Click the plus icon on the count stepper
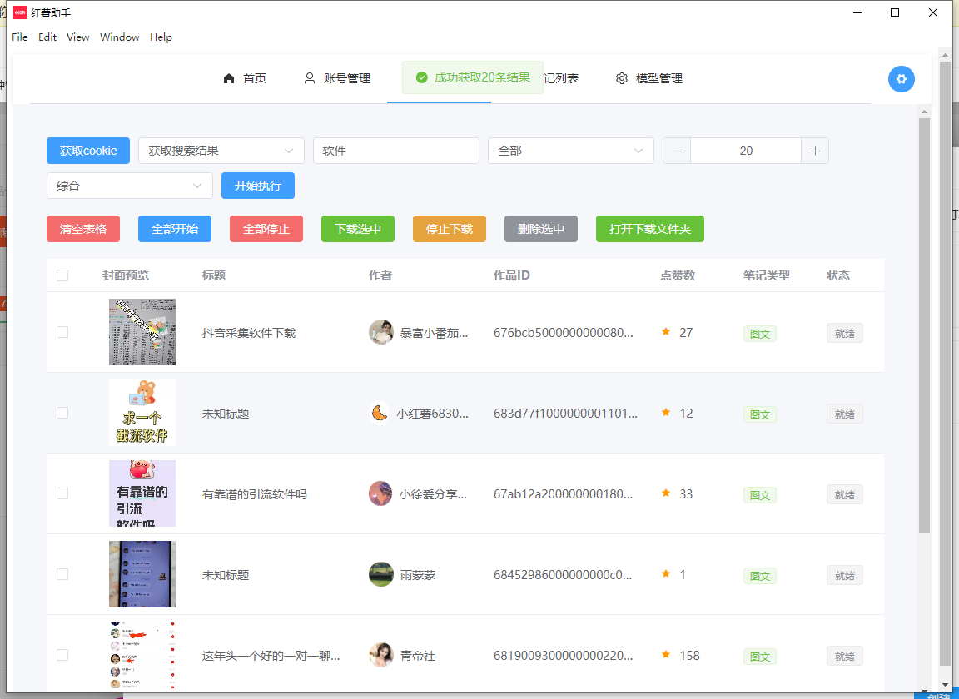The height and width of the screenshot is (699, 959). click(x=815, y=151)
